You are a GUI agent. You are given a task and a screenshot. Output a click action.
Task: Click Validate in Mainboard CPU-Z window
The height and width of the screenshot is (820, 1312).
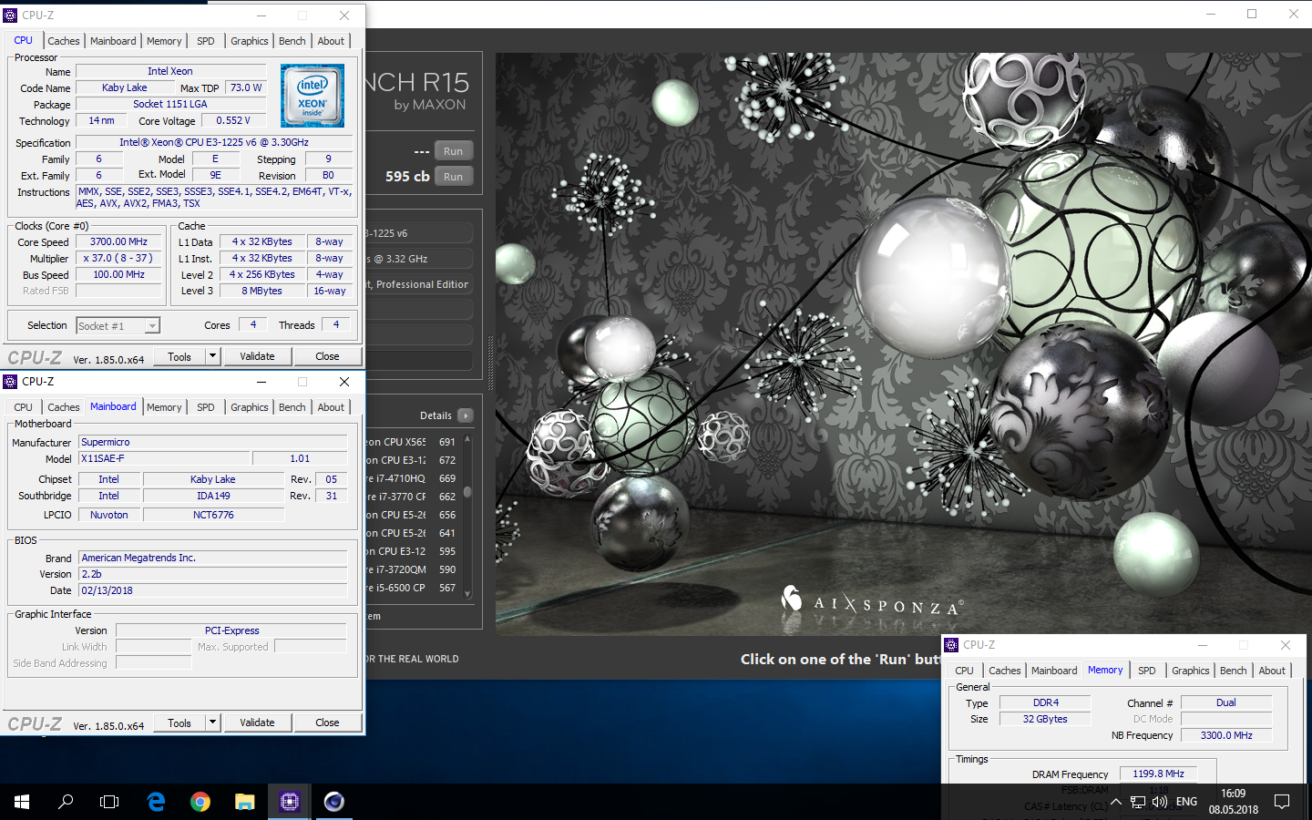point(257,723)
